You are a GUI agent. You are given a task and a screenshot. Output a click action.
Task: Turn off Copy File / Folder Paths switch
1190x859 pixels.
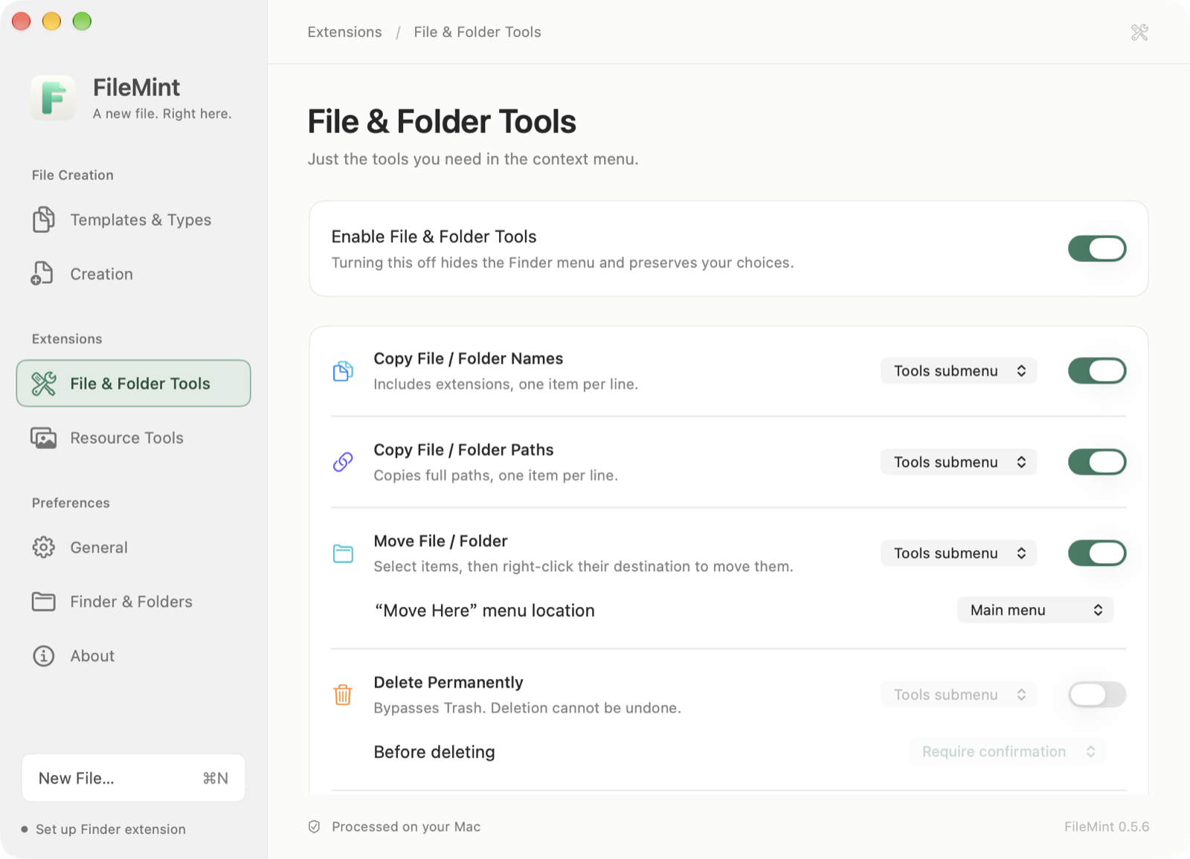pyautogui.click(x=1097, y=462)
